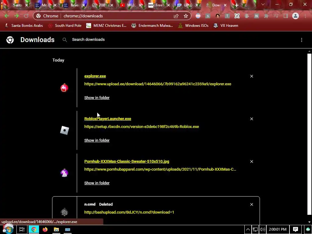312x234 pixels.
Task: Open the extension with the 's' icon
Action: (x=208, y=16)
